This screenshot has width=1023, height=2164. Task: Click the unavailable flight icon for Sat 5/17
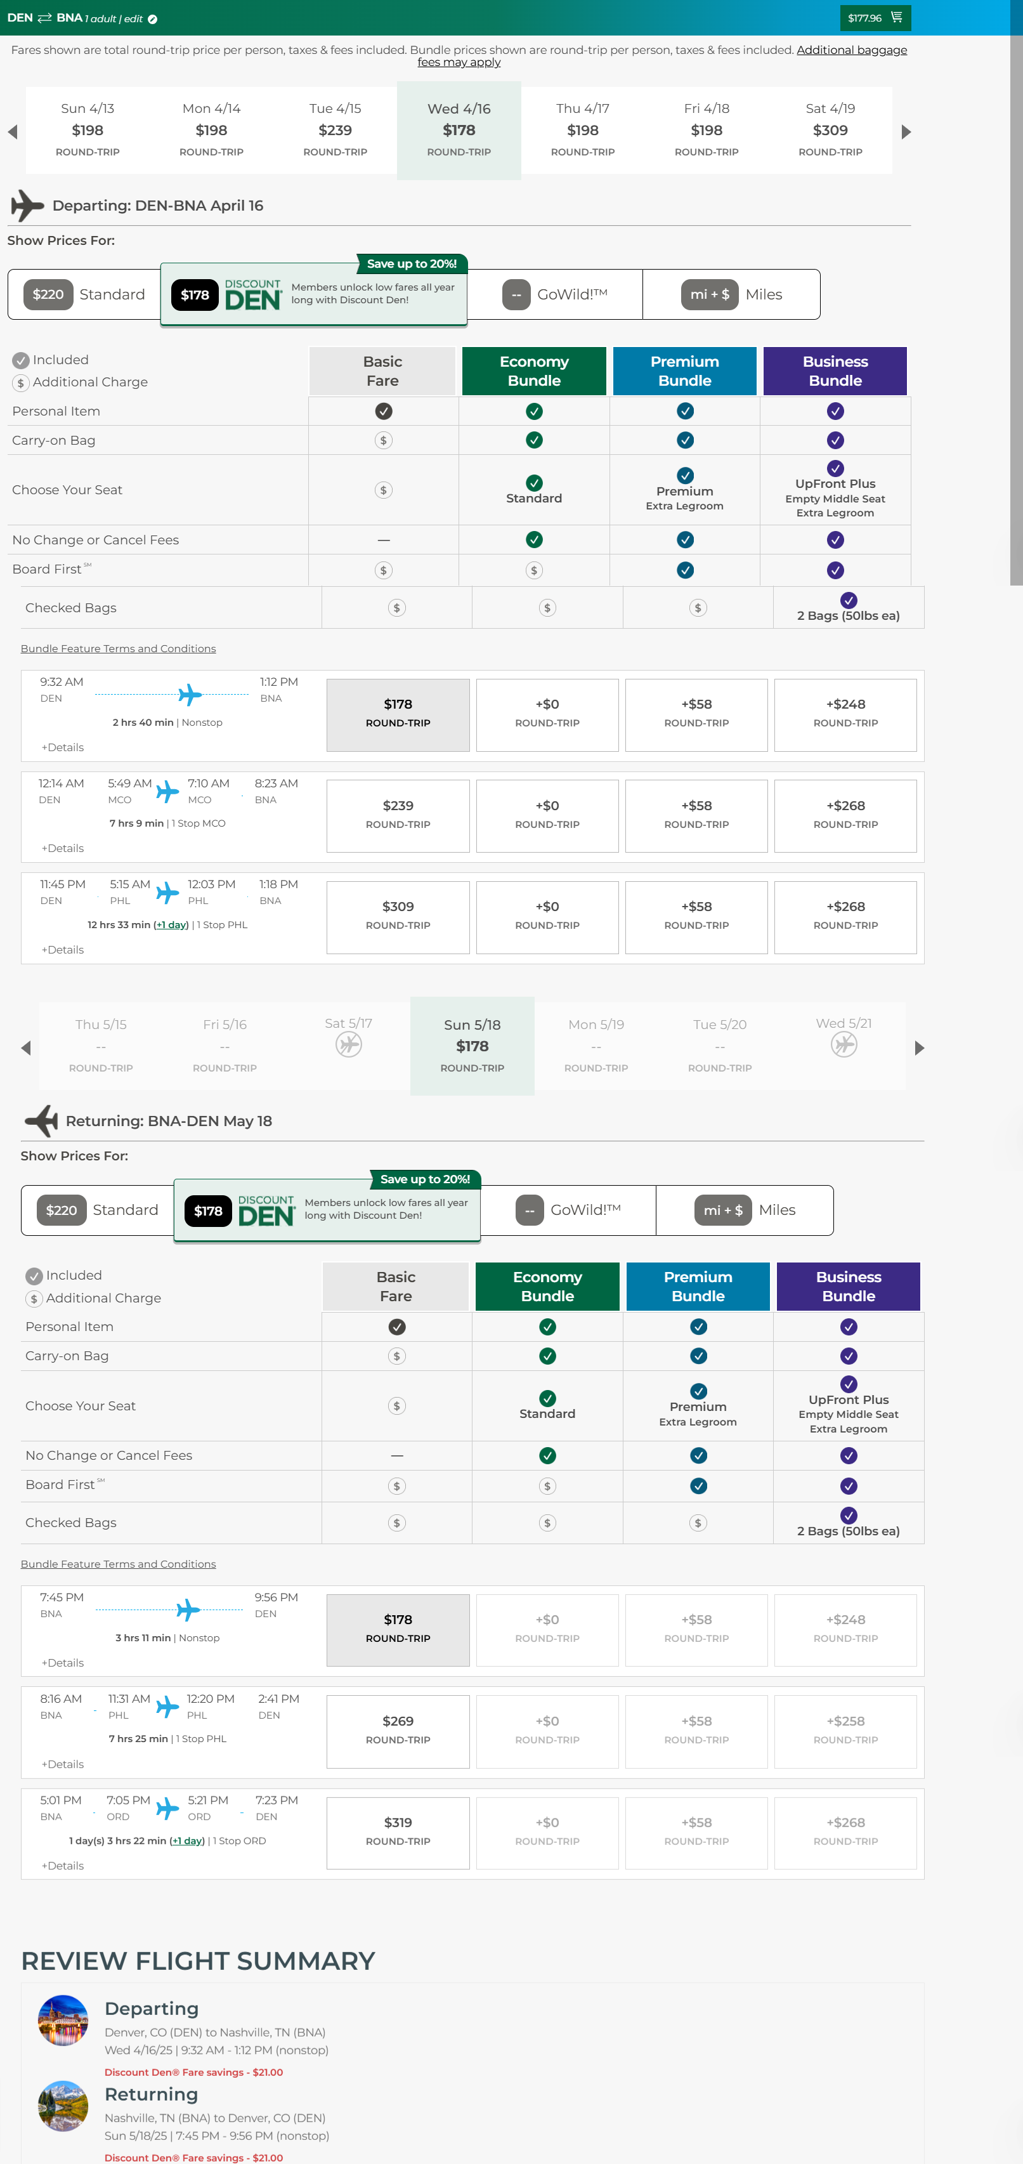349,1044
